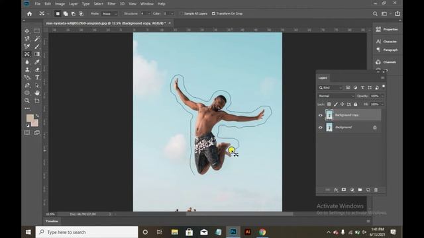Create a new layer
Viewport: 424px width, 238px height.
[368, 190]
